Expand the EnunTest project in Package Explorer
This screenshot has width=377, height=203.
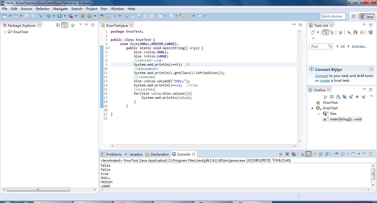5,32
